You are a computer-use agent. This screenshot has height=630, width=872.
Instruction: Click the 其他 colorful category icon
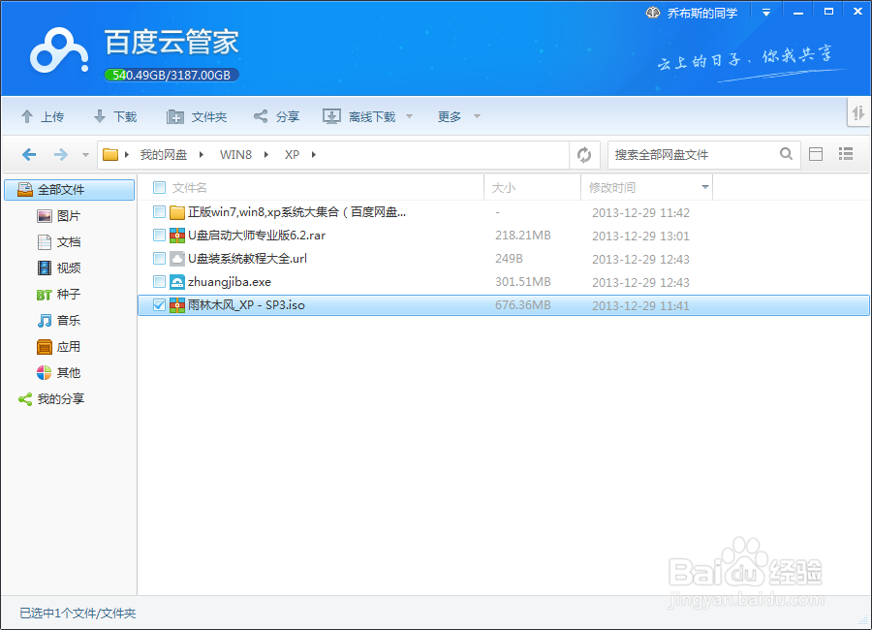click(x=45, y=373)
